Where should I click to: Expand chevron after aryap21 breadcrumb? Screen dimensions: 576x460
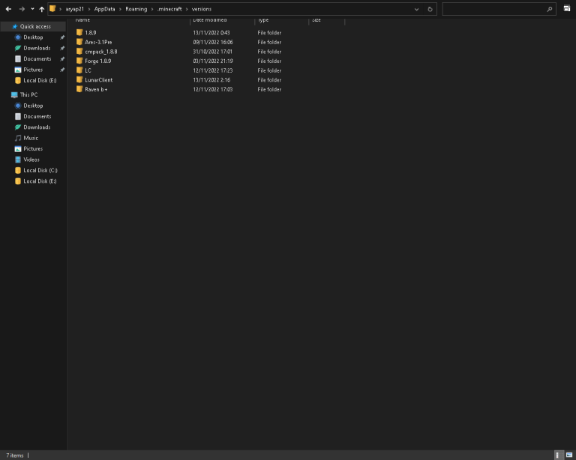(89, 9)
